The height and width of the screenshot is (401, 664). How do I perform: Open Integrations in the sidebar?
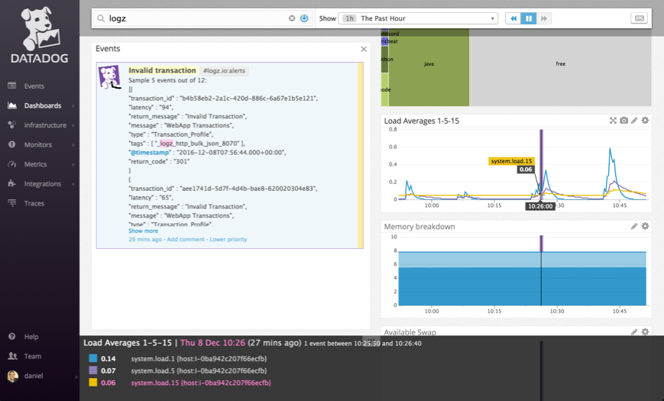pos(42,183)
